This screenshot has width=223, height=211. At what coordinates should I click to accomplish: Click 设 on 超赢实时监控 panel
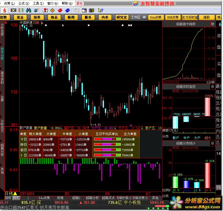click(x=212, y=86)
